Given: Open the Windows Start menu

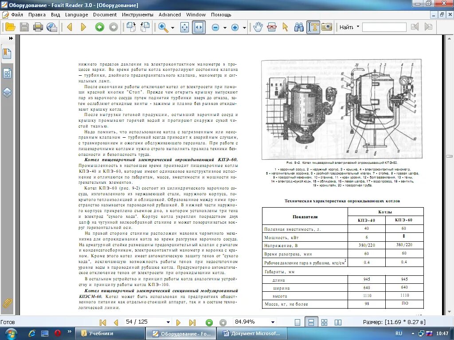Looking at the screenshot, I should (11, 334).
